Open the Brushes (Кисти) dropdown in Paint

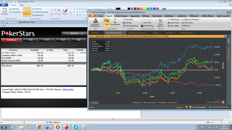coord(65,12)
